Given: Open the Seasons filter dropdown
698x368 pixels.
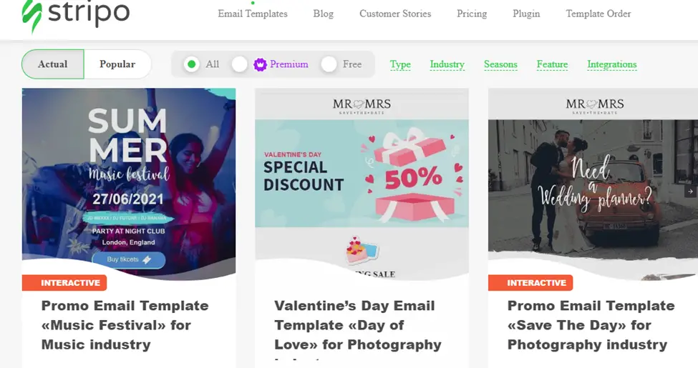Looking at the screenshot, I should 500,64.
